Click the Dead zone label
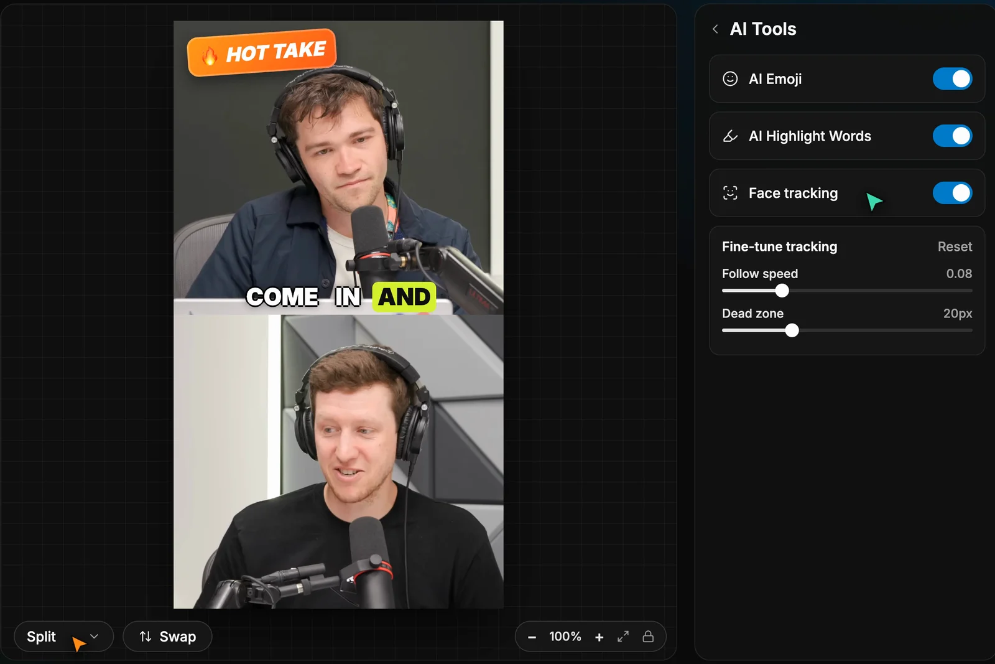This screenshot has height=664, width=995. [x=752, y=314]
